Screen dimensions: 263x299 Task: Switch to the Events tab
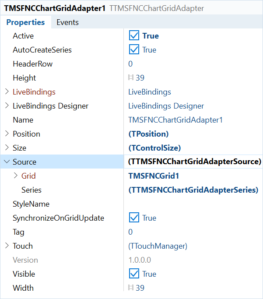pos(67,22)
